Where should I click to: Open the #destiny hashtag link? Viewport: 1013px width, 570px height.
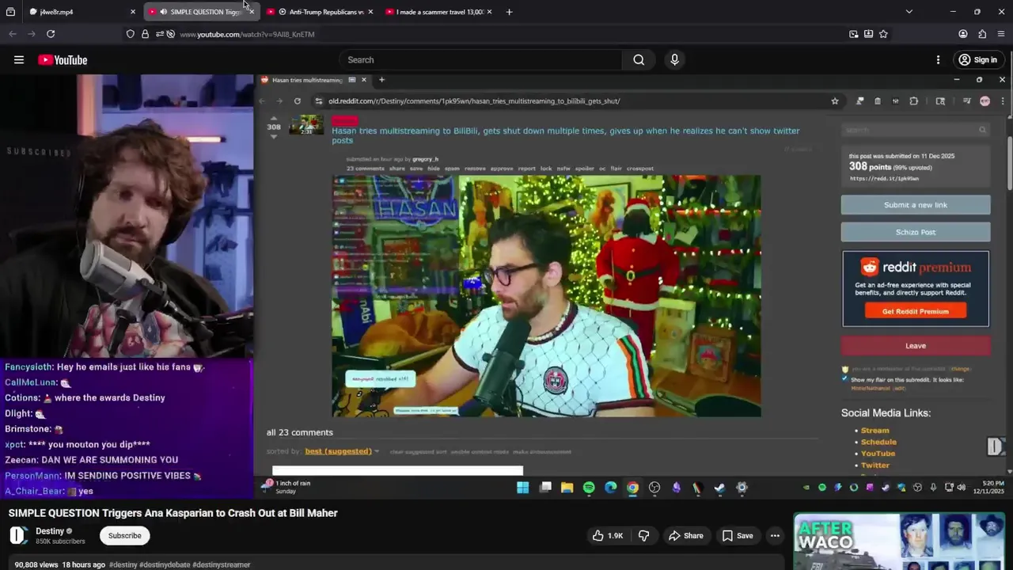point(123,565)
